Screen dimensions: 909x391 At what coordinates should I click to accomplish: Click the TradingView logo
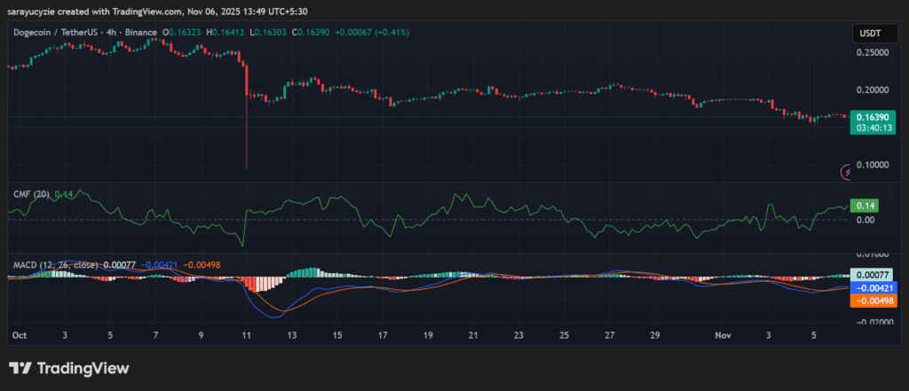click(x=69, y=368)
